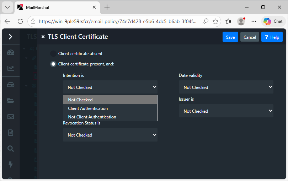
Task: Choose "Not Client Authentication" option
Action: [x=92, y=117]
